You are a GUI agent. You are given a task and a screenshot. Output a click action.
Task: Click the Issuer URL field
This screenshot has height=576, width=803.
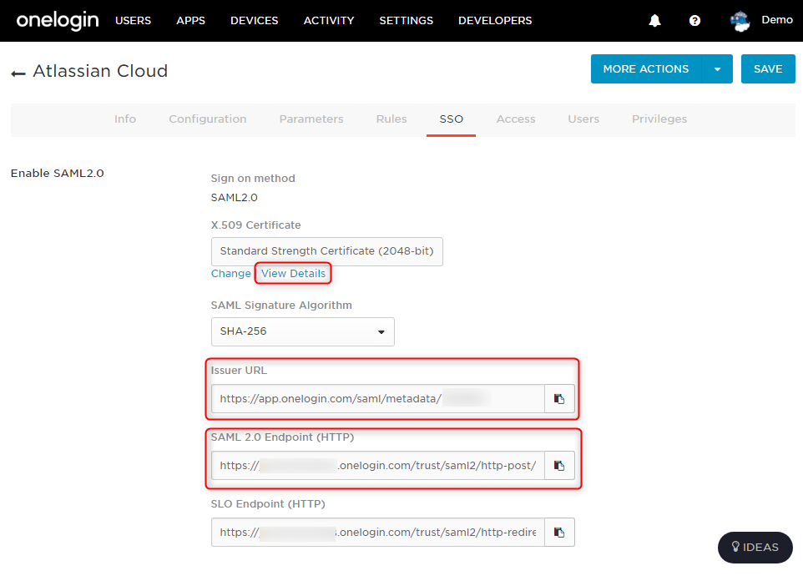pos(378,399)
